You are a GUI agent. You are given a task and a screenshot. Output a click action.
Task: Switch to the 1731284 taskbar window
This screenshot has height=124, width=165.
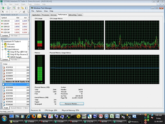point(60,122)
